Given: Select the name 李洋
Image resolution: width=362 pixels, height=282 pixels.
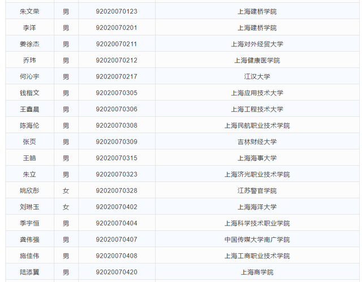Looking at the screenshot, I should pyautogui.click(x=29, y=28).
